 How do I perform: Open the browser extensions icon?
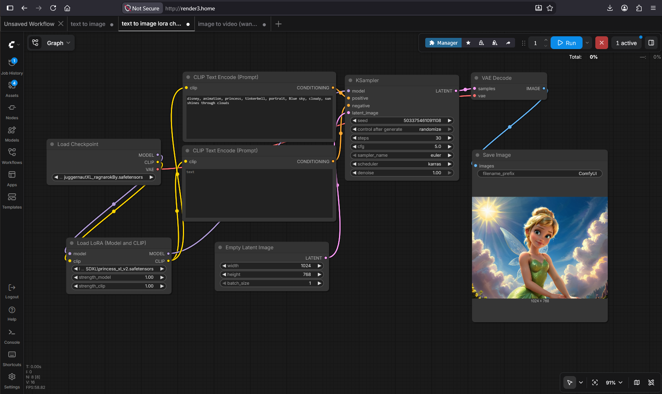point(639,8)
